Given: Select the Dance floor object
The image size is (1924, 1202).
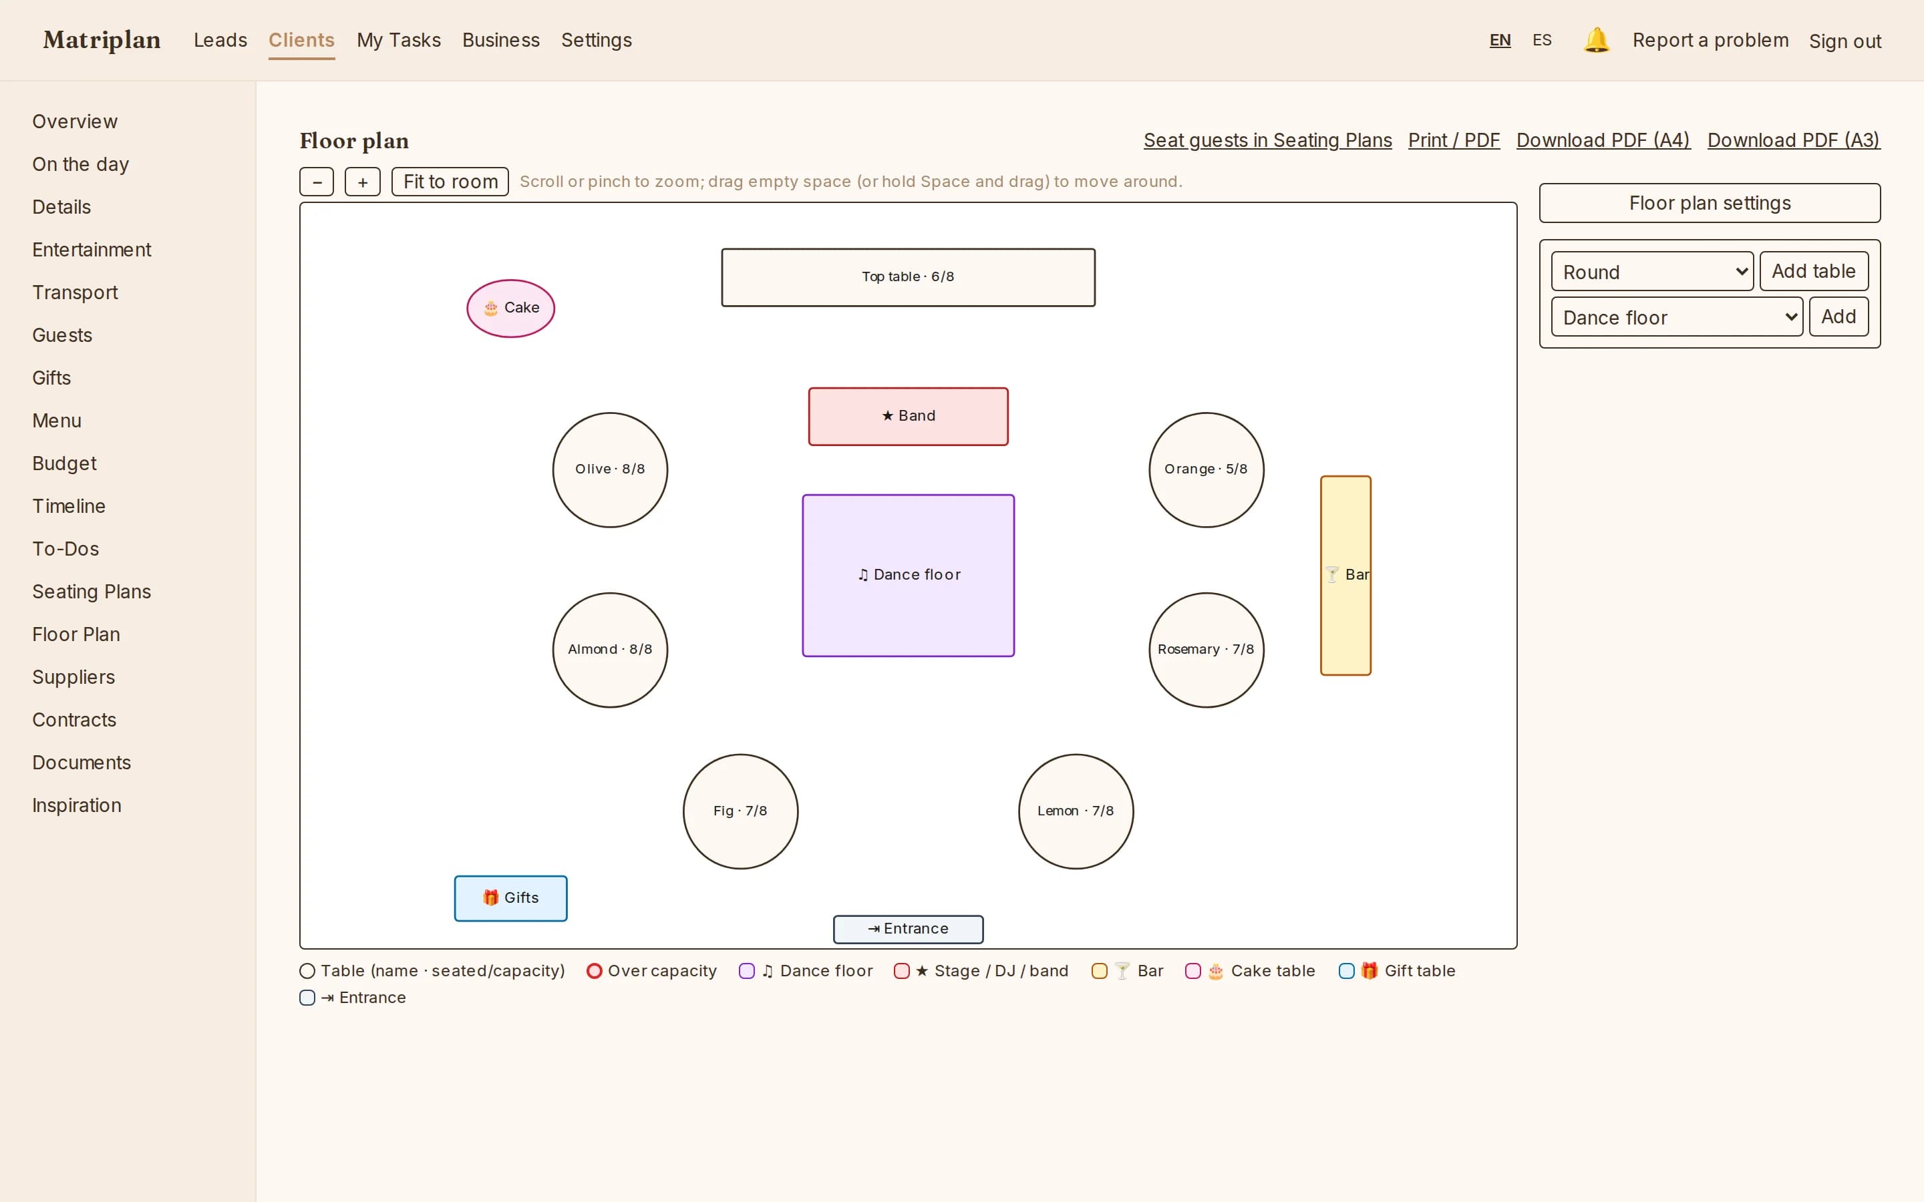Looking at the screenshot, I should coord(908,576).
